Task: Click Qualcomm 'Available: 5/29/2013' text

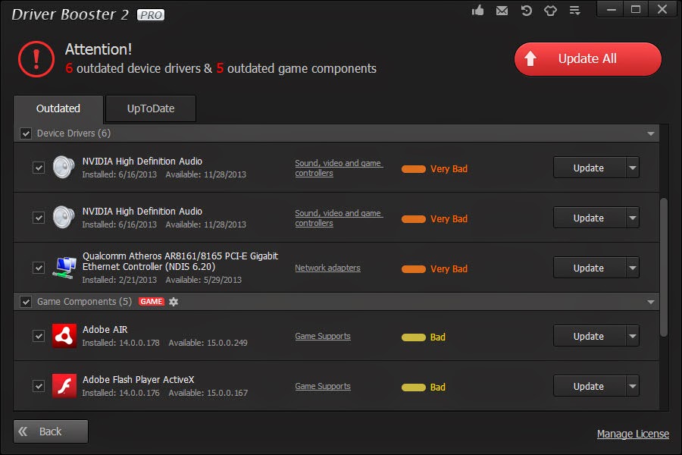Action: 204,280
